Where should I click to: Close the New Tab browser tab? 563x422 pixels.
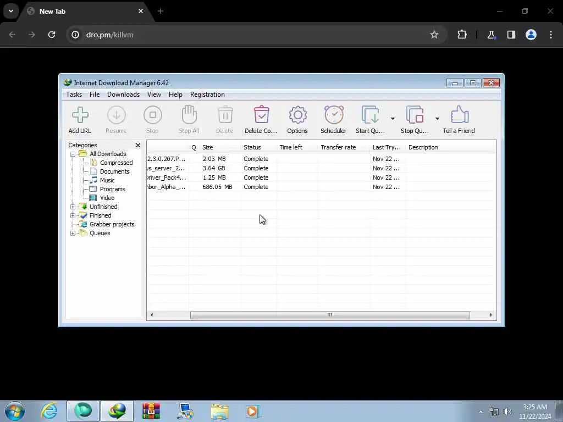point(141,11)
